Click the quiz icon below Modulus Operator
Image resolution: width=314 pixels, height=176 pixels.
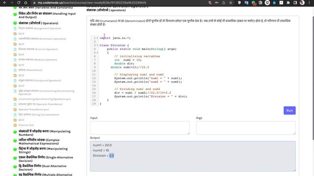coord(15,65)
